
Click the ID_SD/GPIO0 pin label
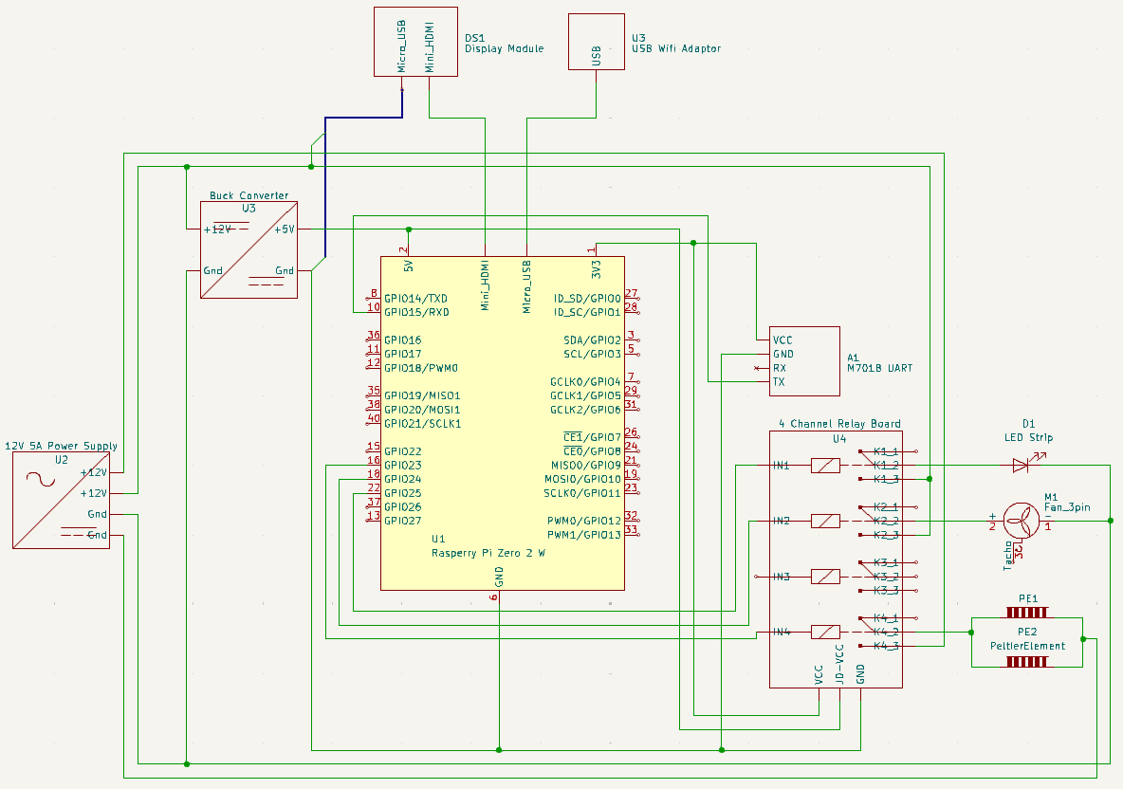(x=587, y=299)
